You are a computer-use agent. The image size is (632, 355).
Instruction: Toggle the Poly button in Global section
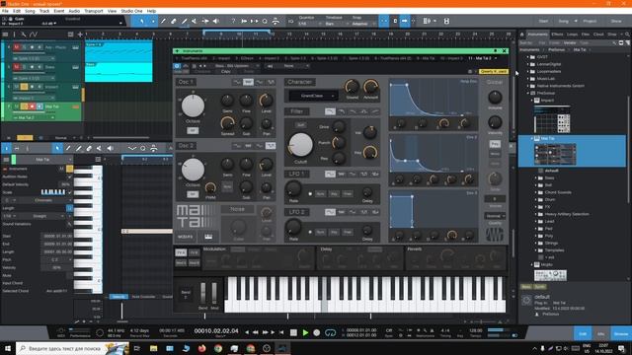495,144
